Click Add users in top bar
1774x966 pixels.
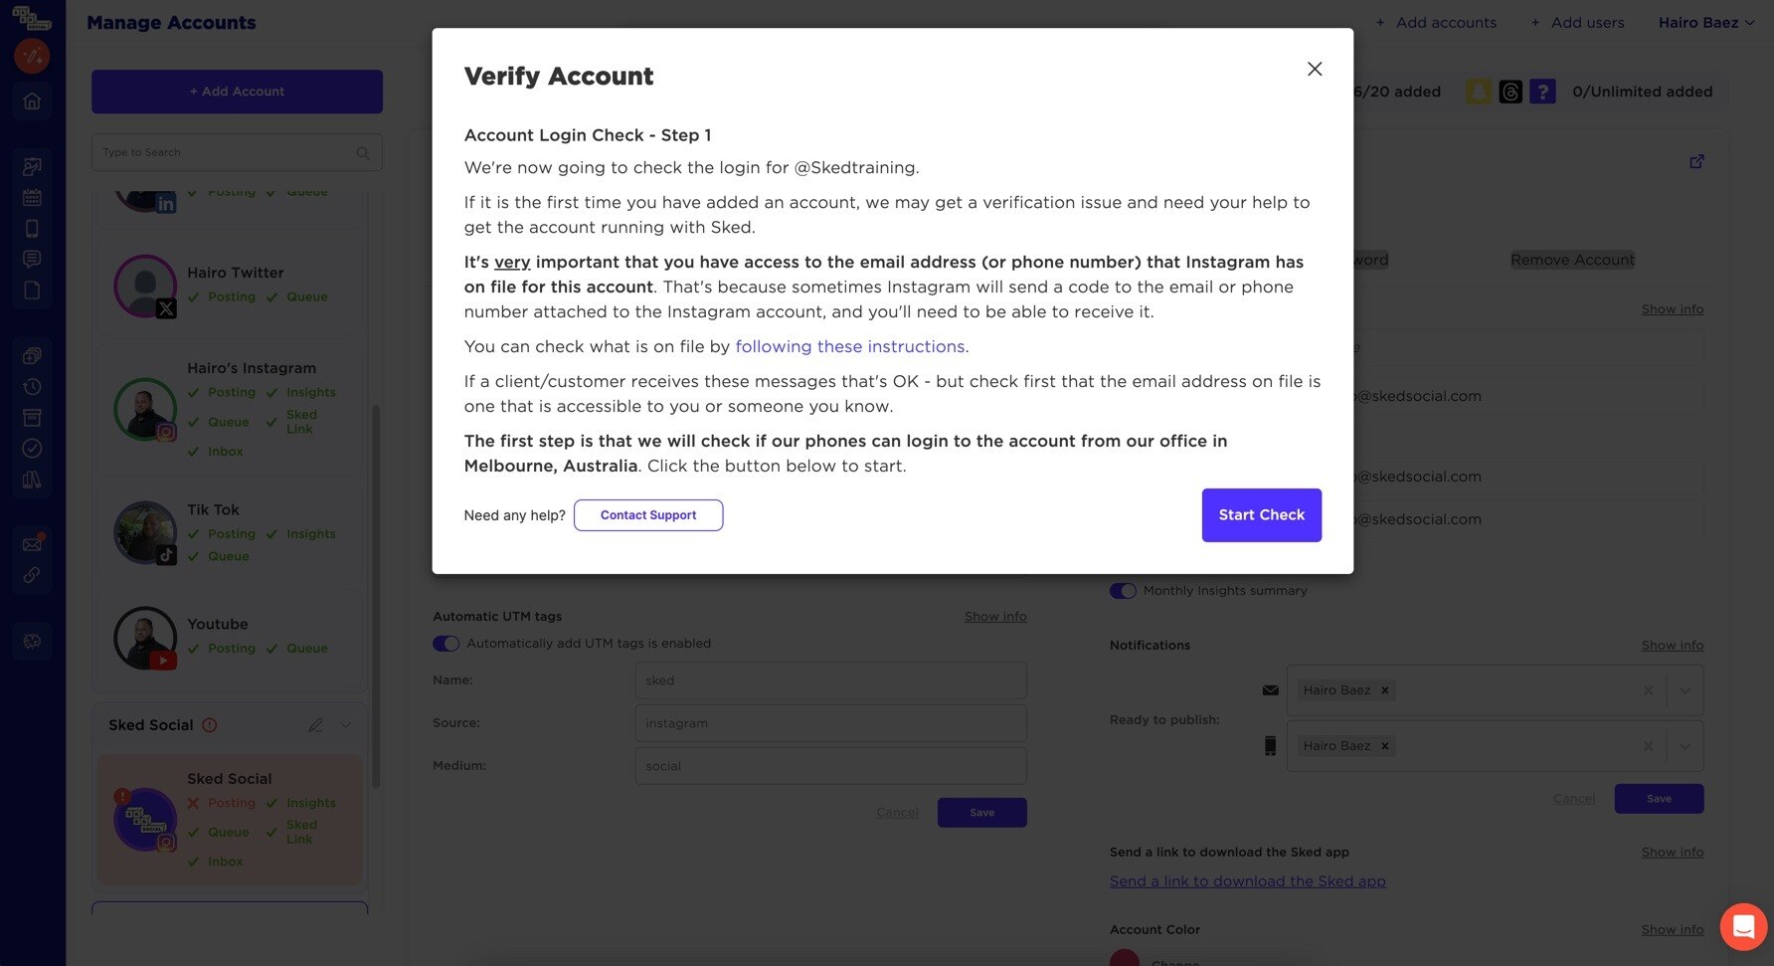point(1577,22)
